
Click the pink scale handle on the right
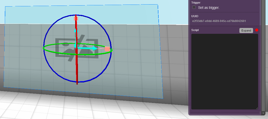tap(107, 49)
